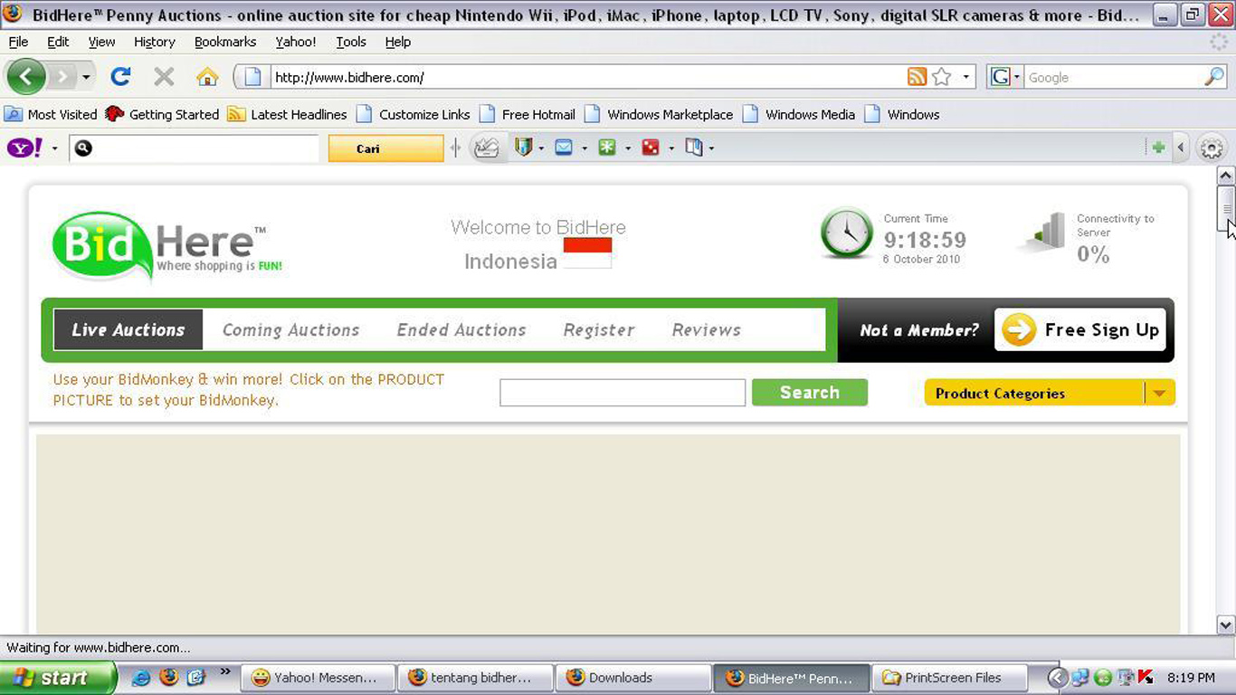Go to the browser Home icon
Image resolution: width=1236 pixels, height=695 pixels.
point(207,77)
